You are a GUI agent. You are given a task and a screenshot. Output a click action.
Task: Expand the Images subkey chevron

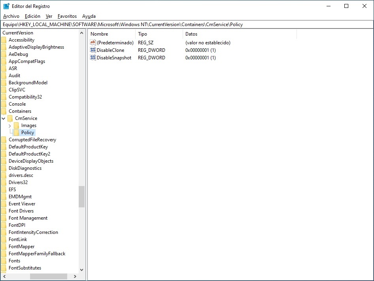pyautogui.click(x=10, y=125)
